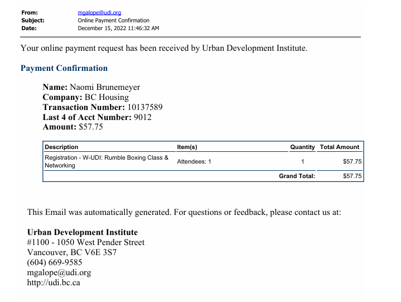This screenshot has height=302, width=401.
Task: Click the Grand Total label in table
Action: coord(297,176)
